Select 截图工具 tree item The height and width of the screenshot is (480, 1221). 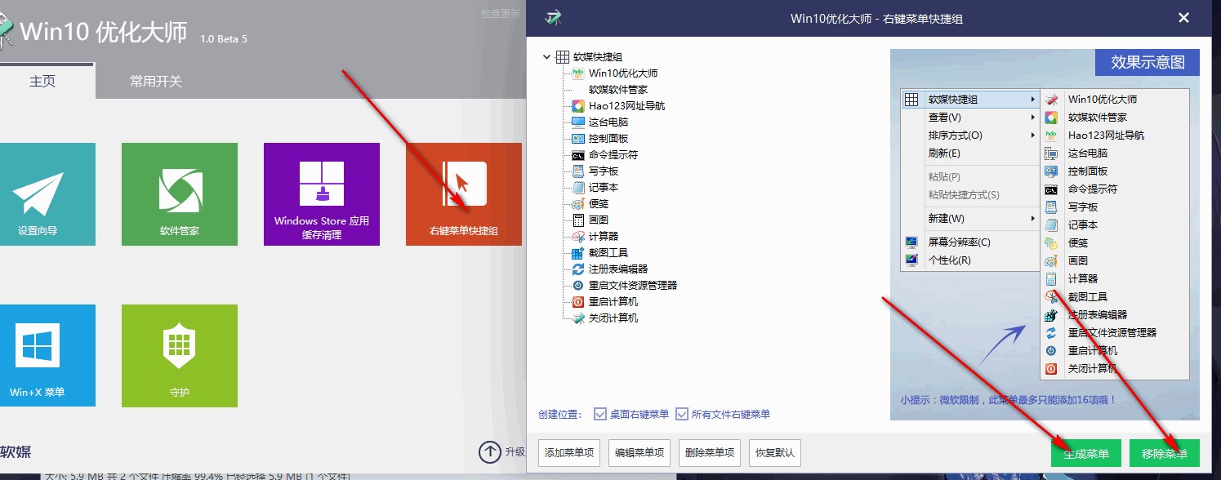coord(608,253)
